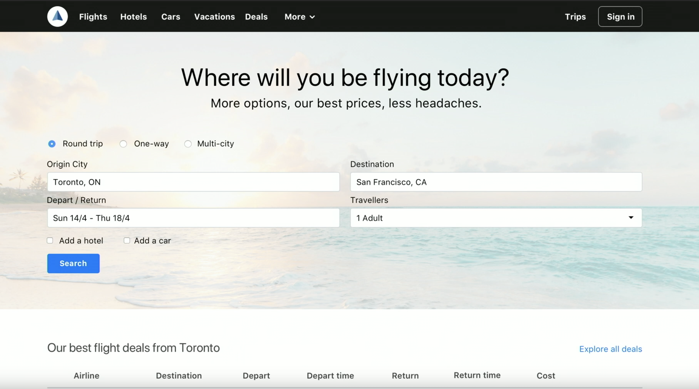Open the Travellers dropdown arrow
The image size is (699, 389).
point(631,218)
